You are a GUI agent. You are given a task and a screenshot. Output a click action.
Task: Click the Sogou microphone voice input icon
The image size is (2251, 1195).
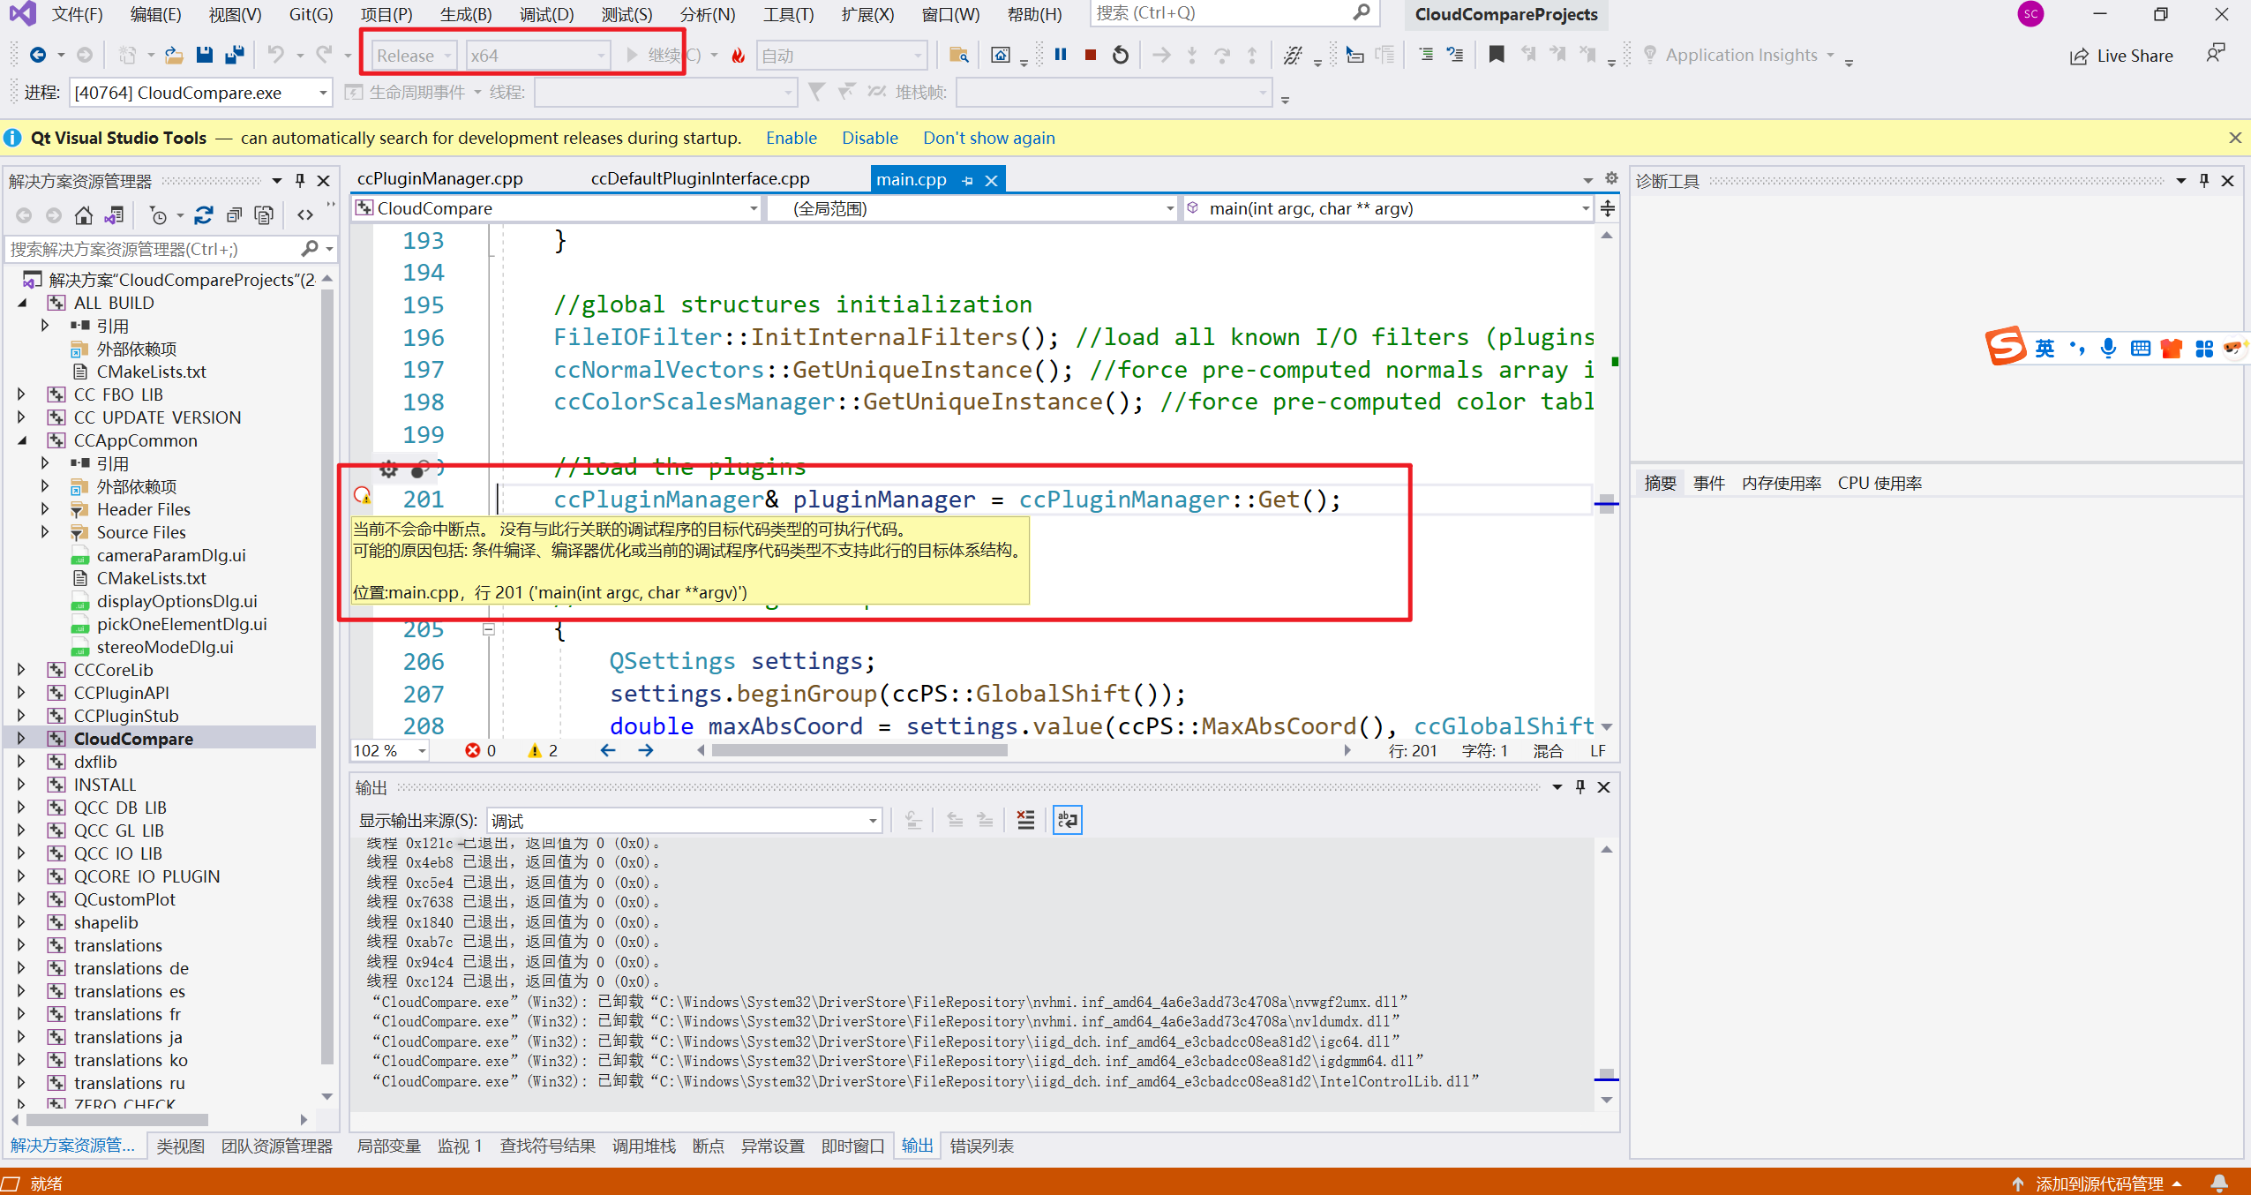pyautogui.click(x=2108, y=348)
